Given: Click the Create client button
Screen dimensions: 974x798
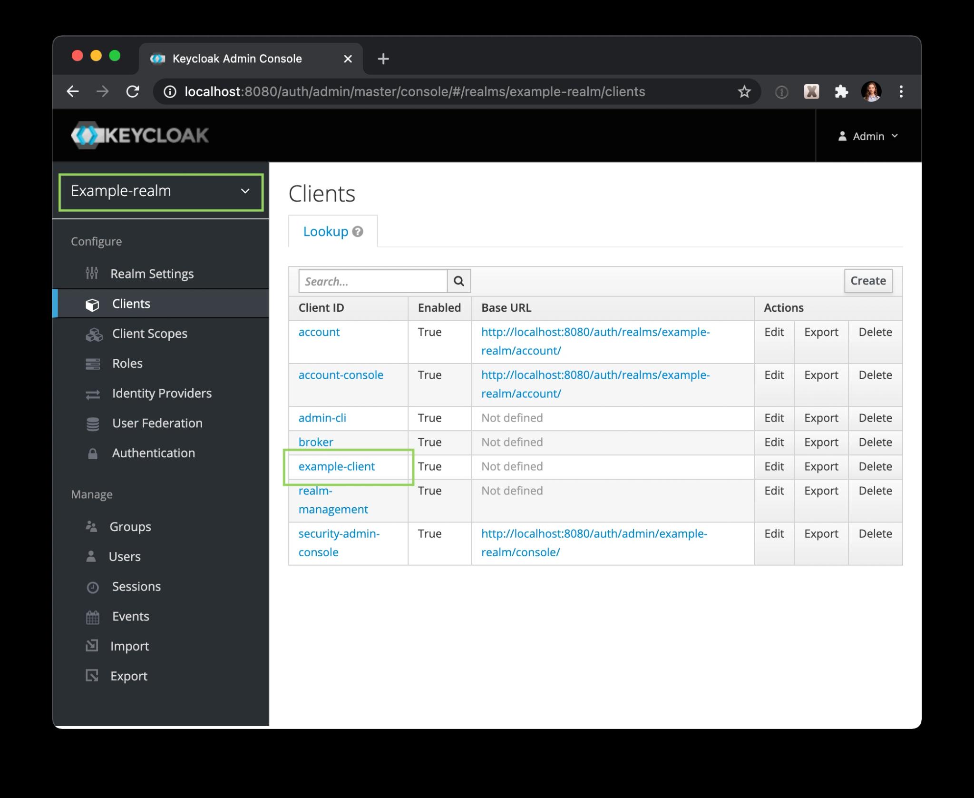Looking at the screenshot, I should coord(867,280).
